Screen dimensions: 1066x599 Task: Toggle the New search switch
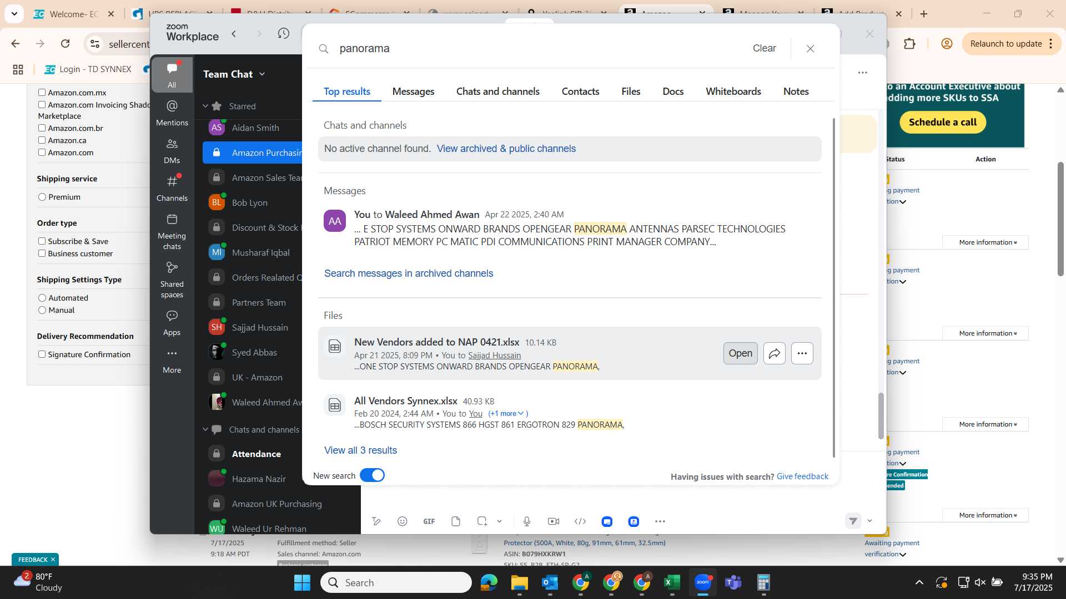(372, 475)
